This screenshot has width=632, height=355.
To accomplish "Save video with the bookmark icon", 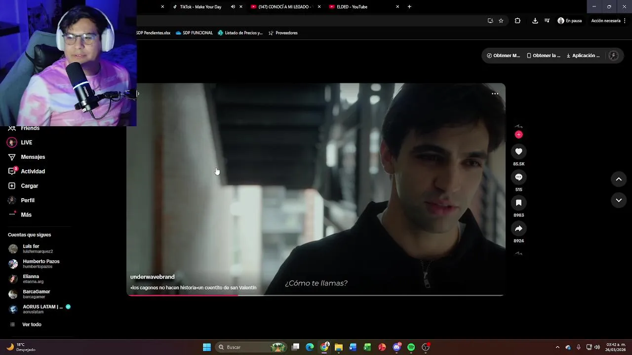I will click(x=518, y=203).
